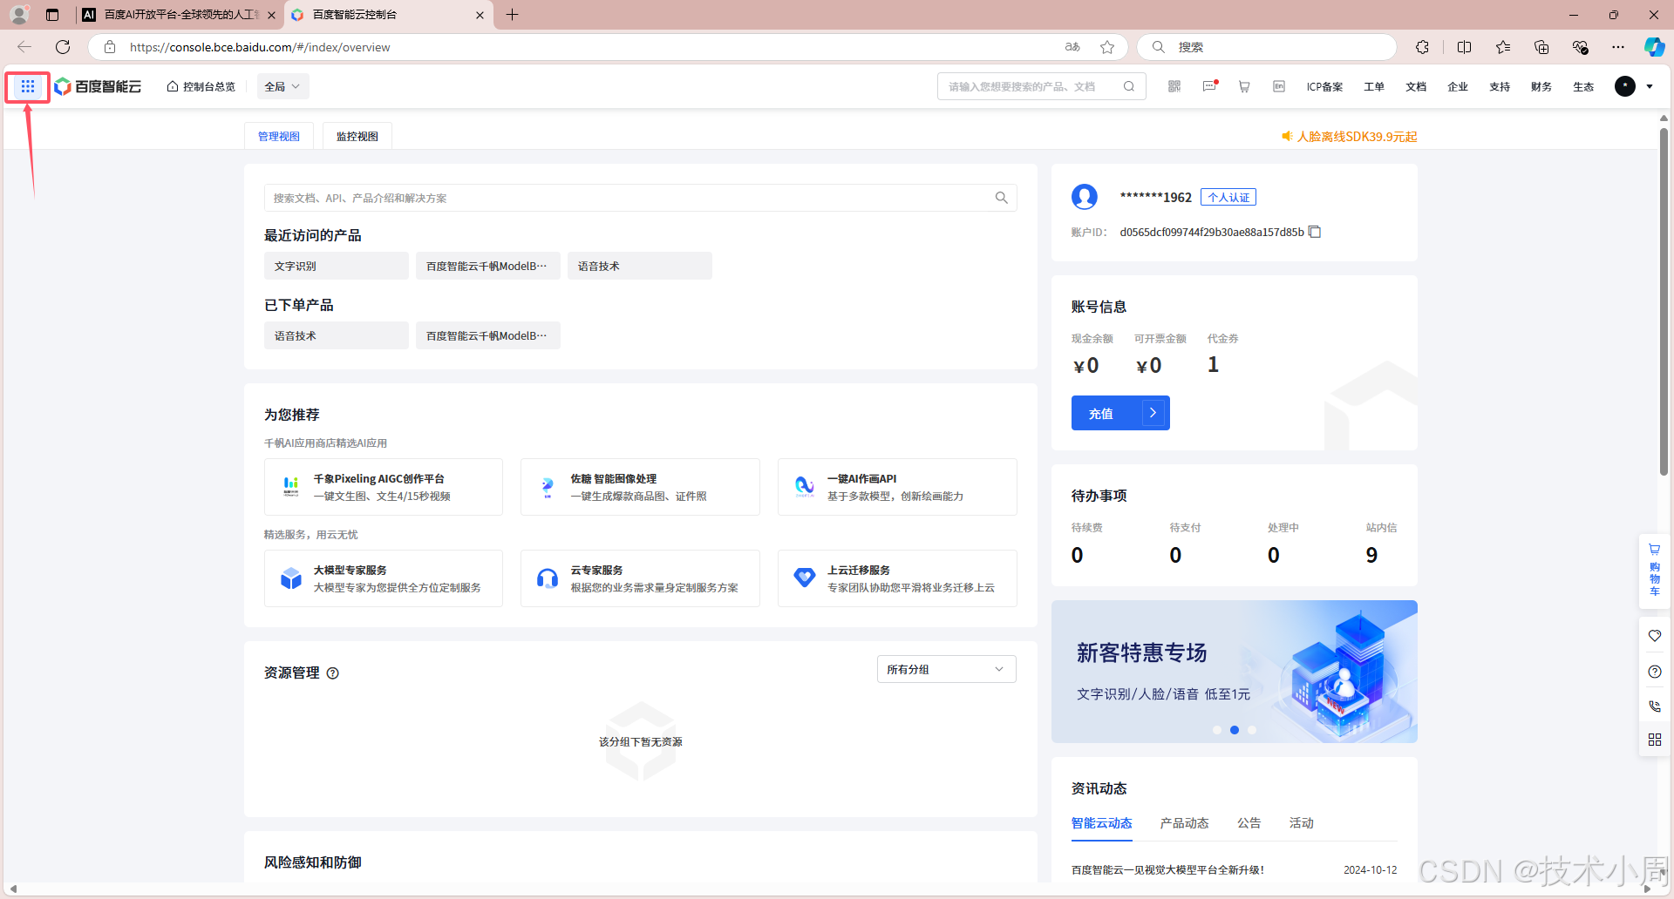The image size is (1674, 899).
Task: Click the Baidu AI Cloud logo
Action: (x=98, y=86)
